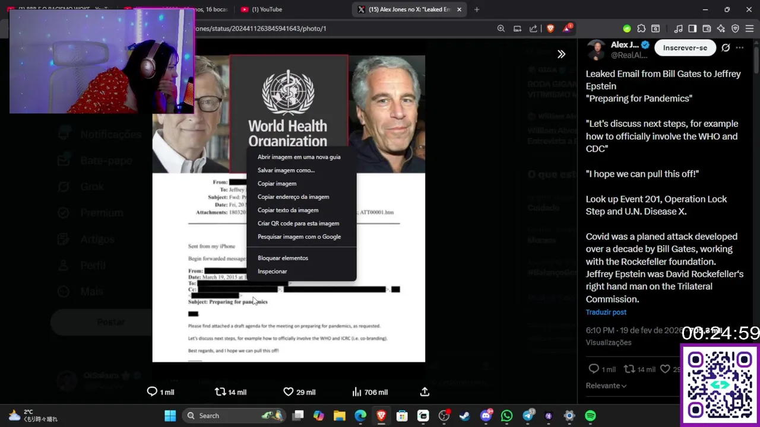
Task: Click the share page icon in address bar
Action: 533,28
